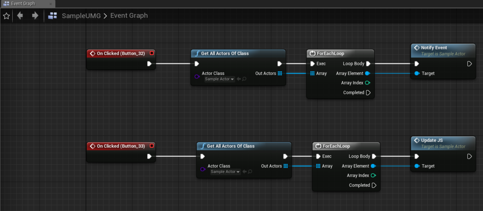Image resolution: width=483 pixels, height=211 pixels.
Task: Click the exec output pin on Notify Event node
Action: click(x=469, y=64)
